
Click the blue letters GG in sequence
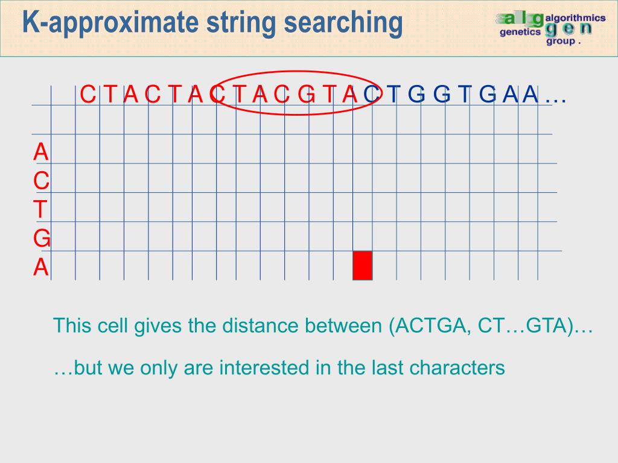(429, 95)
